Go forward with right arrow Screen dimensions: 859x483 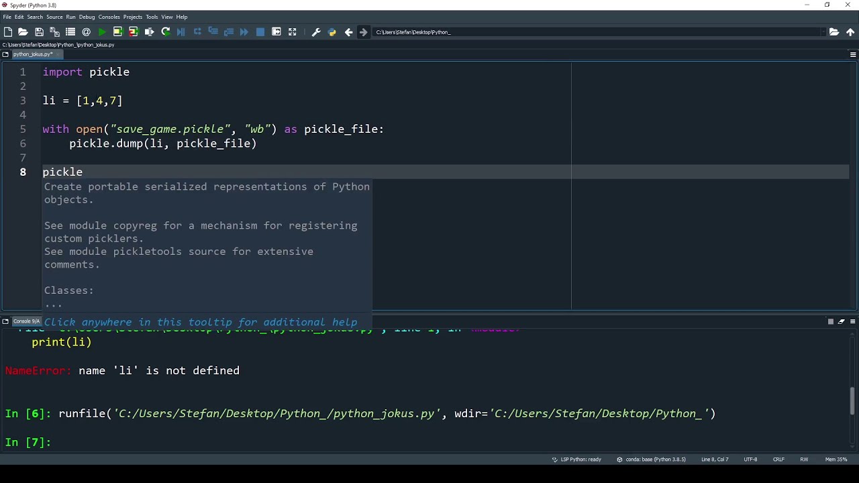click(x=363, y=32)
